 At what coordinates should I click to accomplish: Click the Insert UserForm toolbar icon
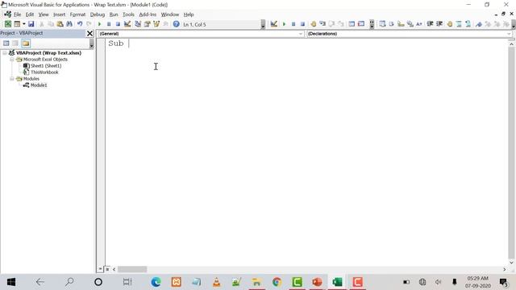tap(17, 24)
